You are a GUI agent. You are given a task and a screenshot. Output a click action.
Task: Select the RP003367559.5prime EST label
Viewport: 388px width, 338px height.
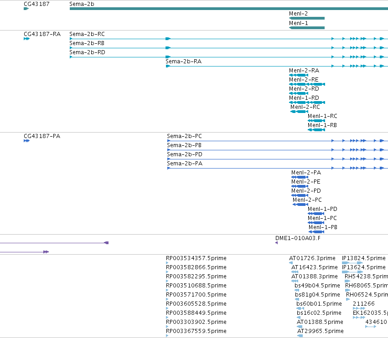tap(196, 331)
